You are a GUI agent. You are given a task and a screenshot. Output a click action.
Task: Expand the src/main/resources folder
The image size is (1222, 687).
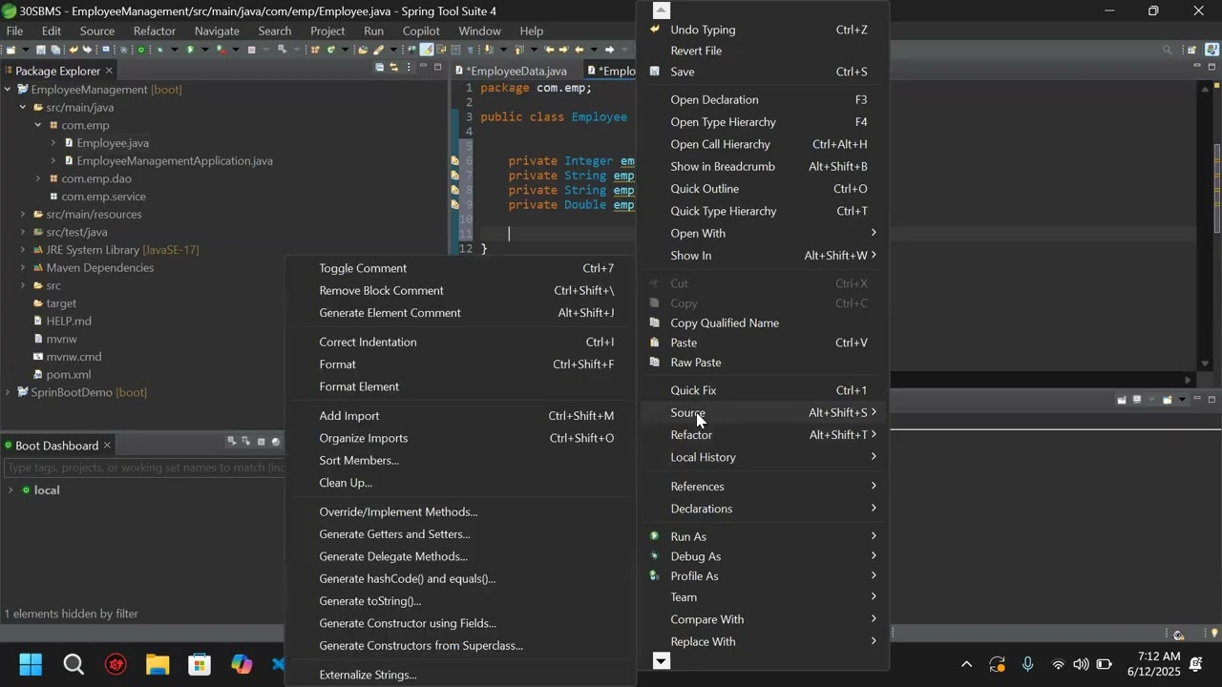click(23, 215)
